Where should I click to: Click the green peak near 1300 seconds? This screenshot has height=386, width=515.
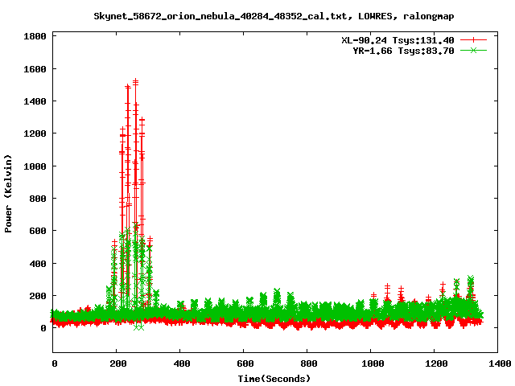(x=471, y=280)
